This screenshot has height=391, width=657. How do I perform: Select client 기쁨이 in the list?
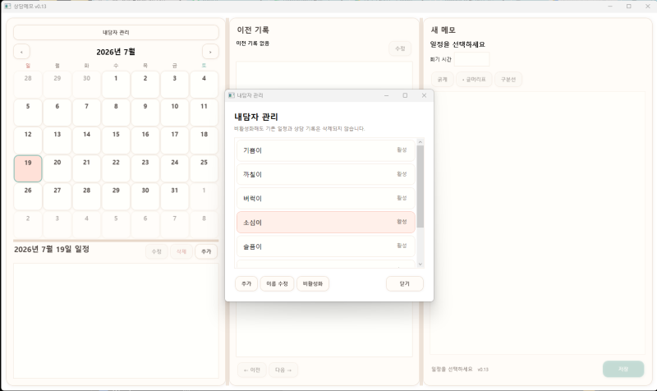[325, 150]
